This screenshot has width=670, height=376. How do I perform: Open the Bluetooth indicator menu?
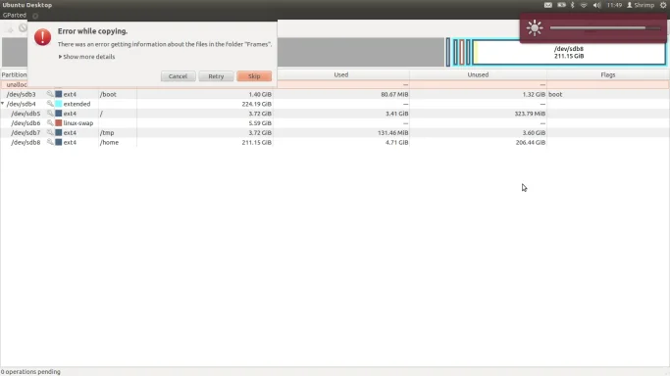point(573,5)
